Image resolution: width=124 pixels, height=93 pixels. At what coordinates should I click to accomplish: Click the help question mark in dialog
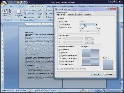coord(108,9)
